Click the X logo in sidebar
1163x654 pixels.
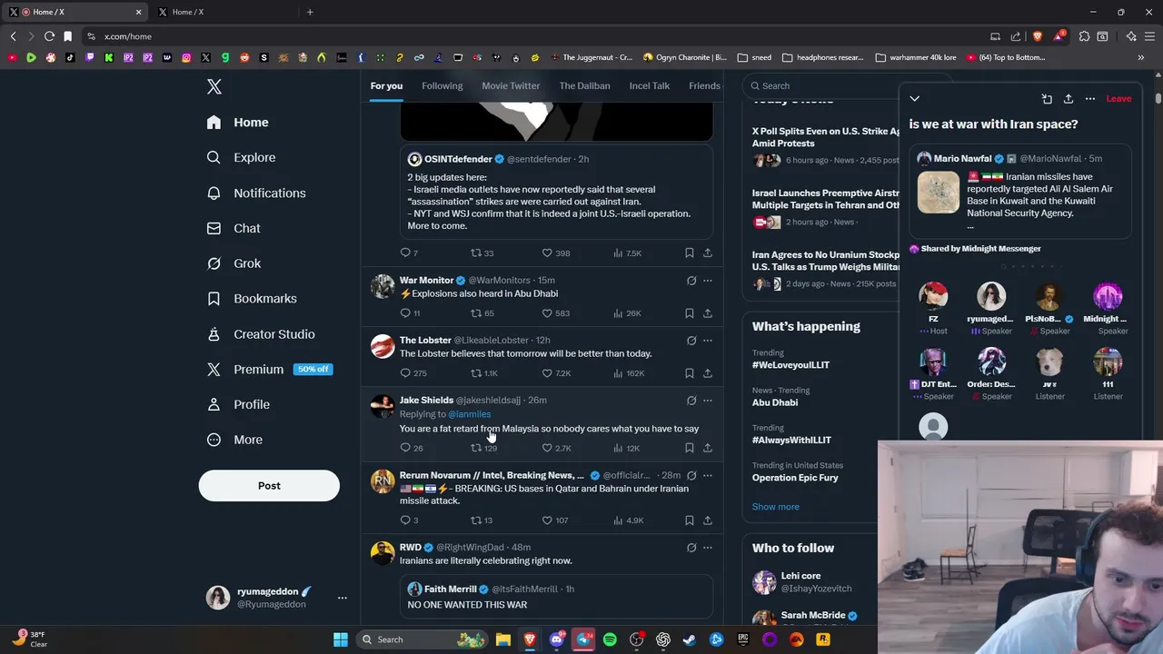(214, 86)
